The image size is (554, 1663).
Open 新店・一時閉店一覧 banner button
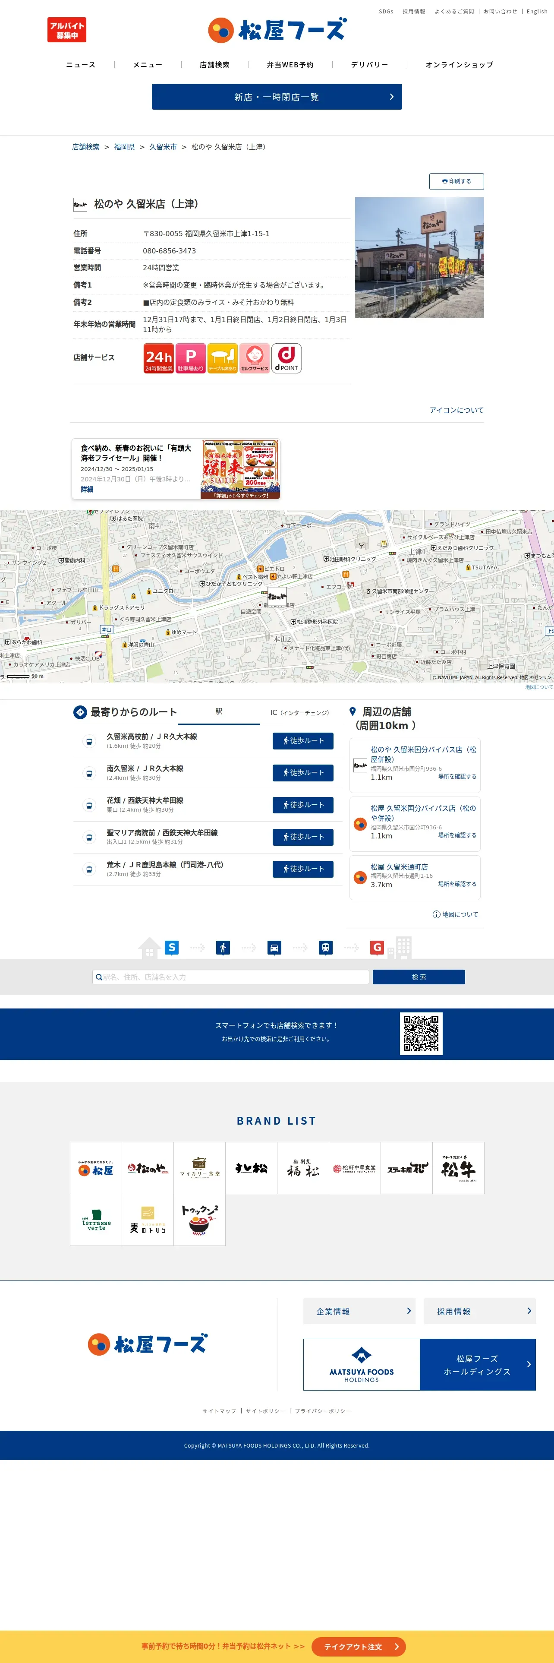[x=277, y=97]
